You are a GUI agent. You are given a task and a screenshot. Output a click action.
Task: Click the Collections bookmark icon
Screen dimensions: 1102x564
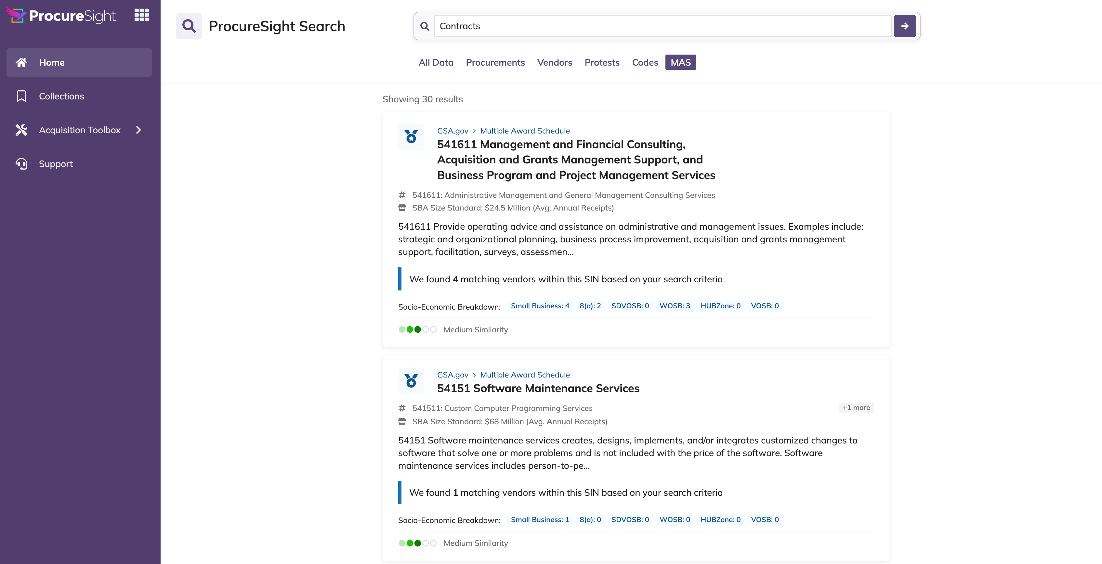tap(21, 96)
